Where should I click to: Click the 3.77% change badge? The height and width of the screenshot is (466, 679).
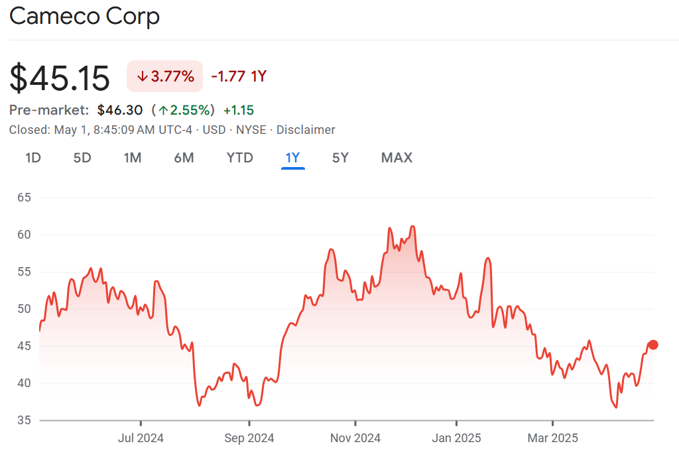(165, 76)
